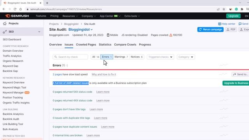
Task: Click the Help center icon
Action: [x=219, y=24]
